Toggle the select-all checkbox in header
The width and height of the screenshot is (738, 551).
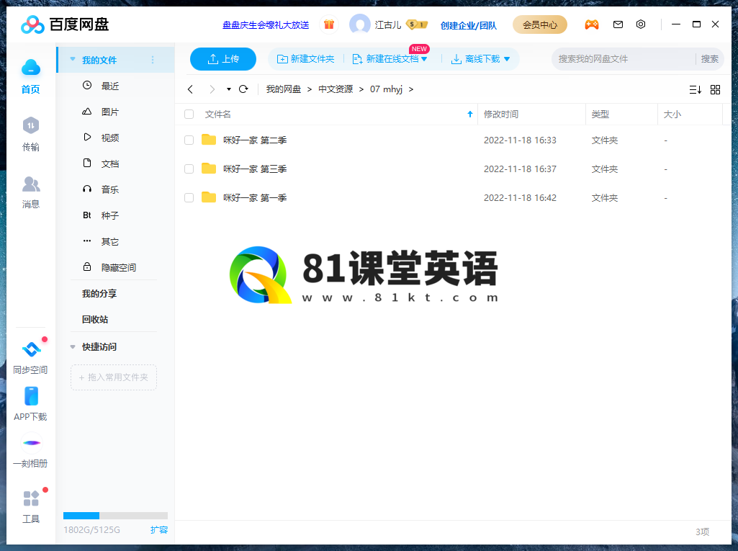click(x=189, y=114)
